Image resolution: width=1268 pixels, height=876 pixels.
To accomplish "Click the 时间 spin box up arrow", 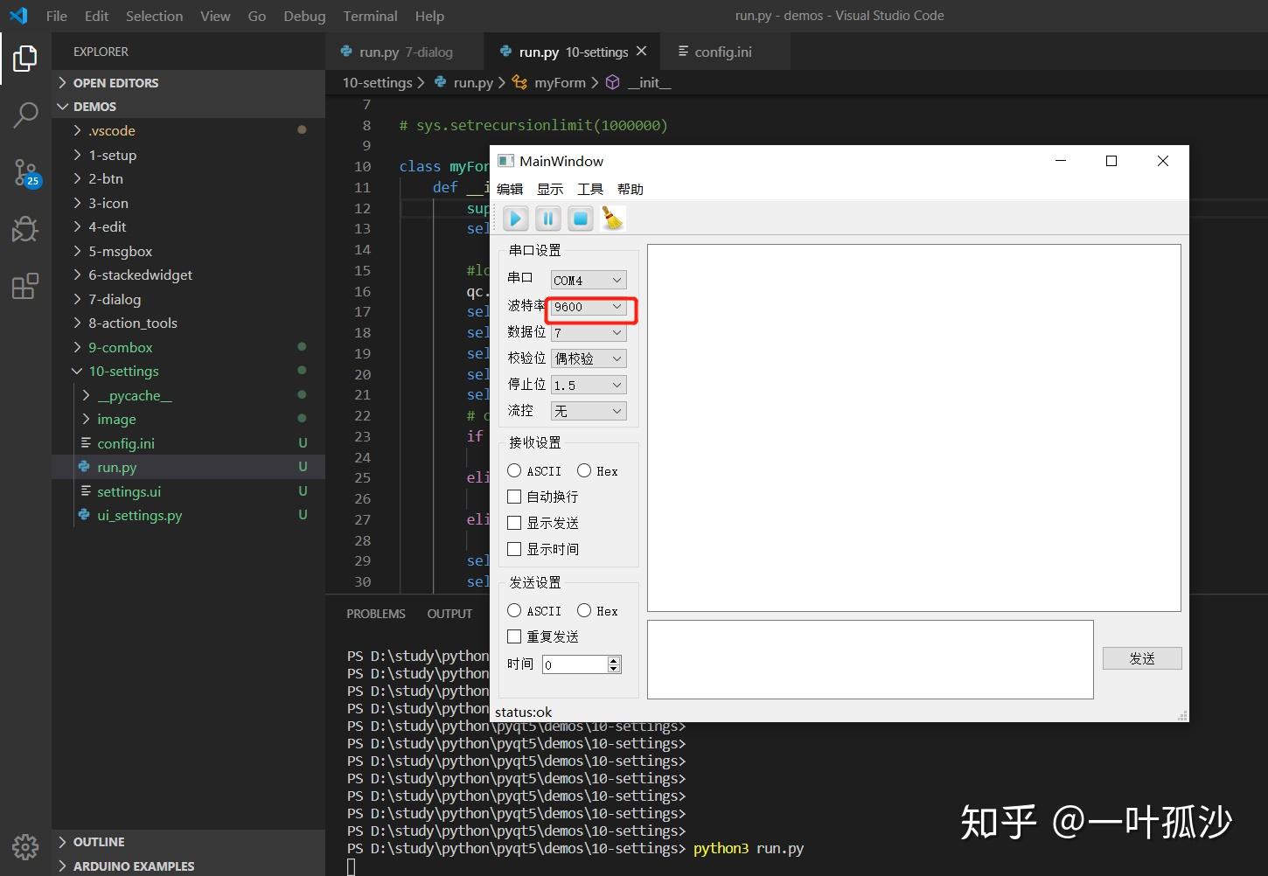I will (x=615, y=659).
